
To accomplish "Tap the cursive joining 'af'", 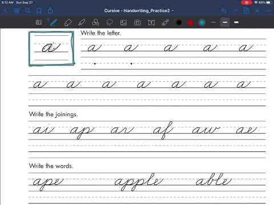I will 163,130.
